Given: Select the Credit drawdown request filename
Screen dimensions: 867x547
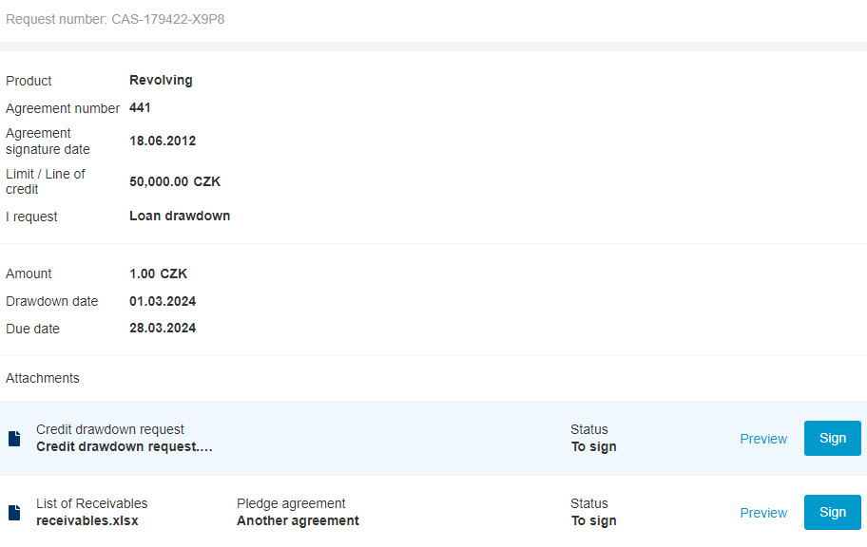Looking at the screenshot, I should pyautogui.click(x=125, y=446).
